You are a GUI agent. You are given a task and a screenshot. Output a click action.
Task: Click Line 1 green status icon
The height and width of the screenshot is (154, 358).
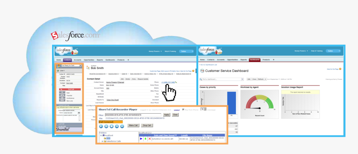click(58, 71)
